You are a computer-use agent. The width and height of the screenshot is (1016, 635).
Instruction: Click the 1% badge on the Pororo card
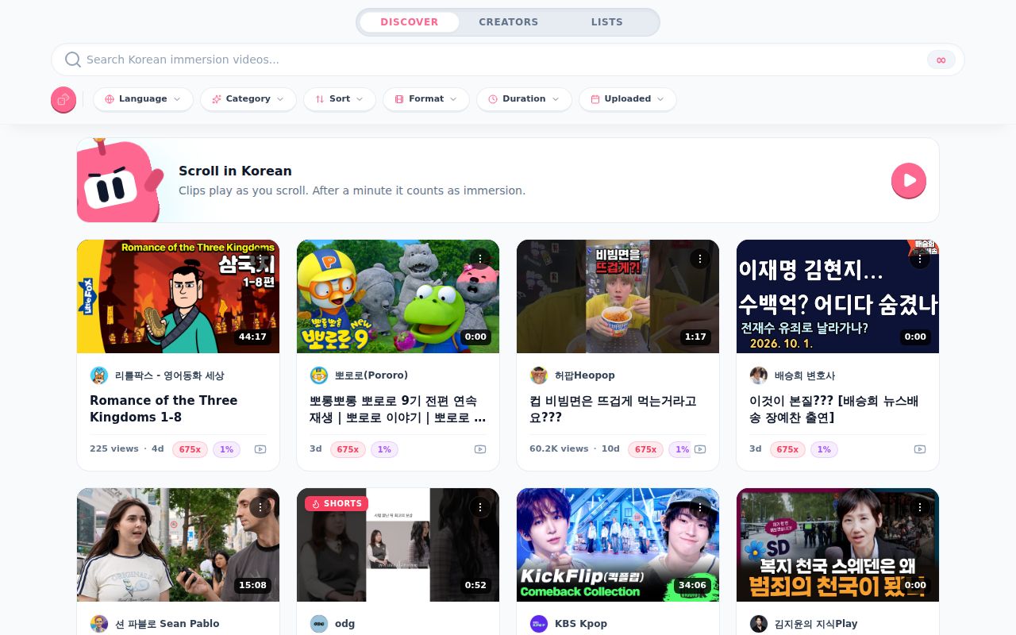click(x=384, y=449)
